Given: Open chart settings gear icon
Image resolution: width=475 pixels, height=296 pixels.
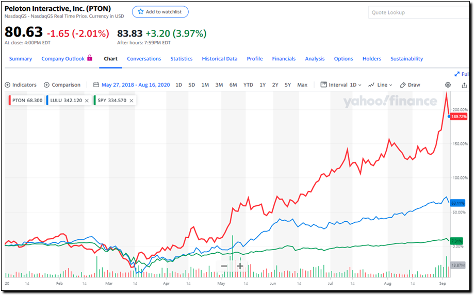Looking at the screenshot, I should tap(448, 85).
